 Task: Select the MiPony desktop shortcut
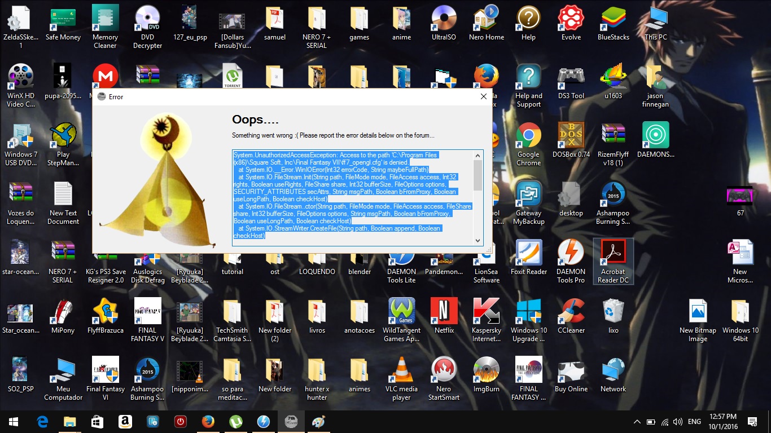[63, 316]
